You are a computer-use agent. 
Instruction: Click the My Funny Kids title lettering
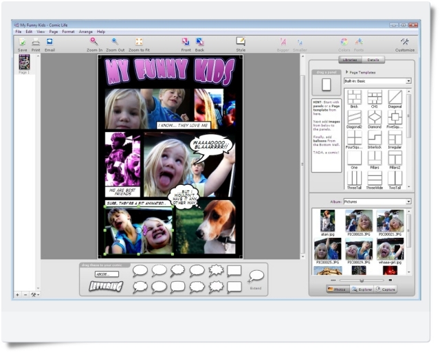click(170, 71)
